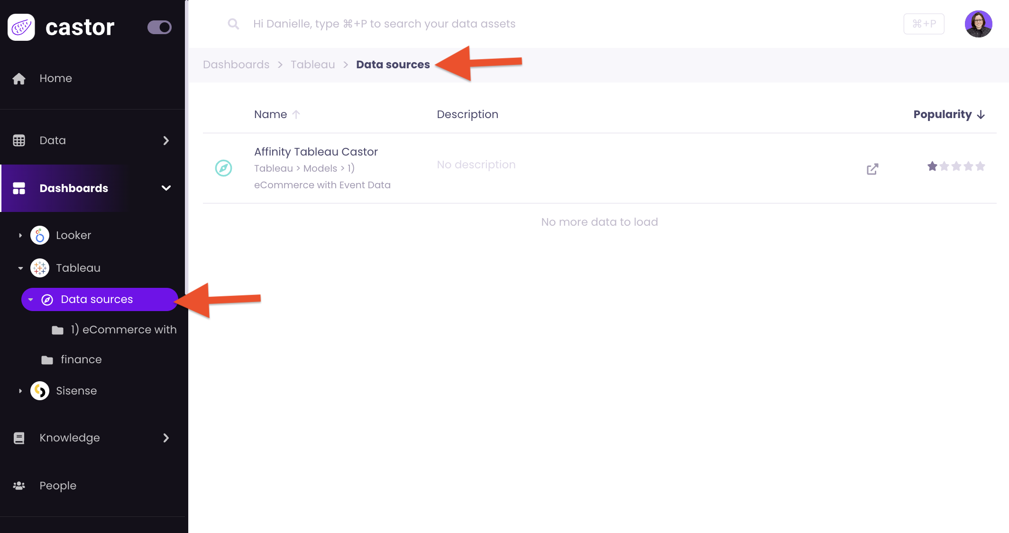Screen dimensions: 1009x533
Task: Click the Tableau logo icon in sidebar
Action: [40, 268]
